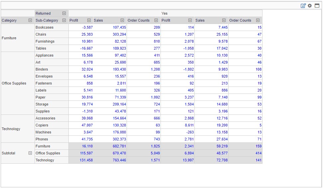Select the Yes column group header
Screen dimensions: 323x188
(x=165, y=13)
